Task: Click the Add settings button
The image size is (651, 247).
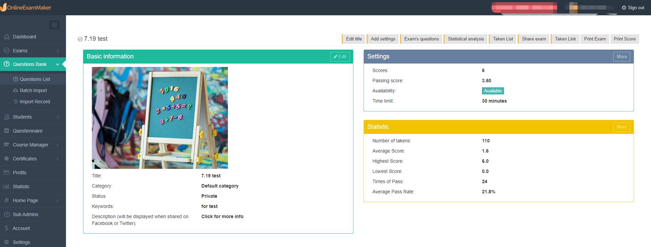Action: click(383, 39)
